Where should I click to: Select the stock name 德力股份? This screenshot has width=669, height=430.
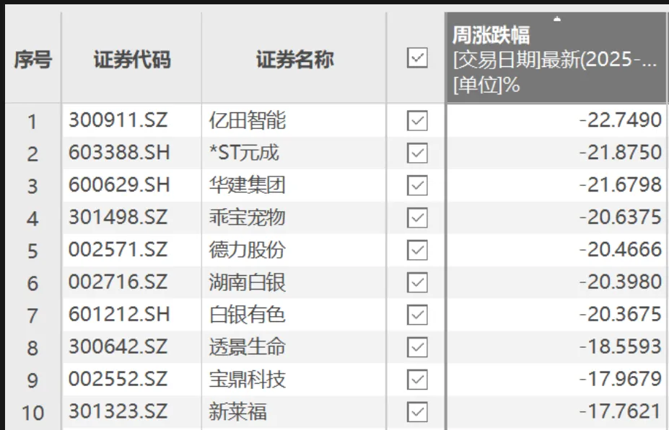click(248, 250)
